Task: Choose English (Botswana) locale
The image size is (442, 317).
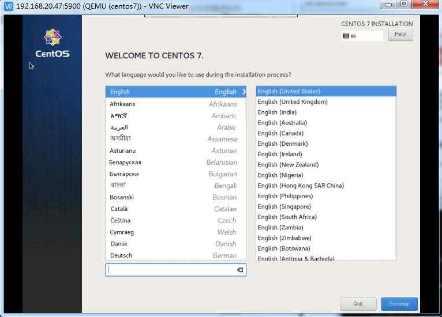Action: pyautogui.click(x=326, y=248)
